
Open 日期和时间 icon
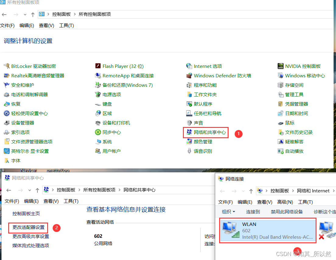click(x=281, y=113)
